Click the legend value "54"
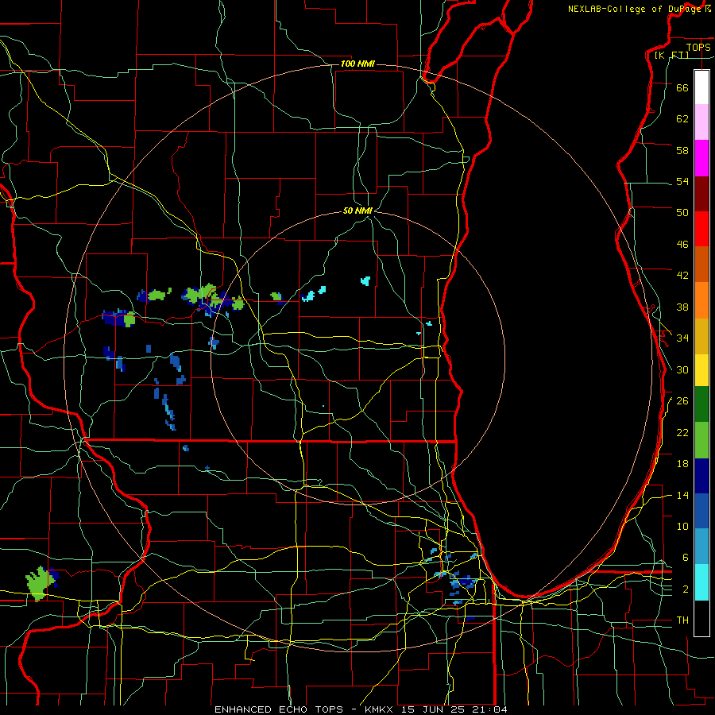Screen dimensions: 715x715 [682, 181]
